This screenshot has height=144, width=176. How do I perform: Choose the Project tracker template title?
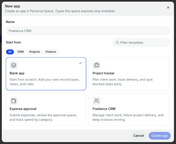[x=103, y=73]
